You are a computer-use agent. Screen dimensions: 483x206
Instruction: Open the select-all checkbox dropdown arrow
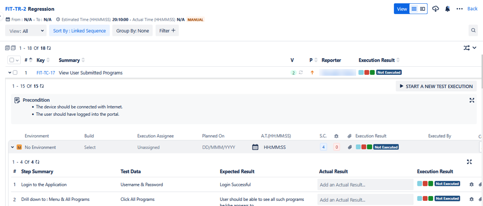17,61
